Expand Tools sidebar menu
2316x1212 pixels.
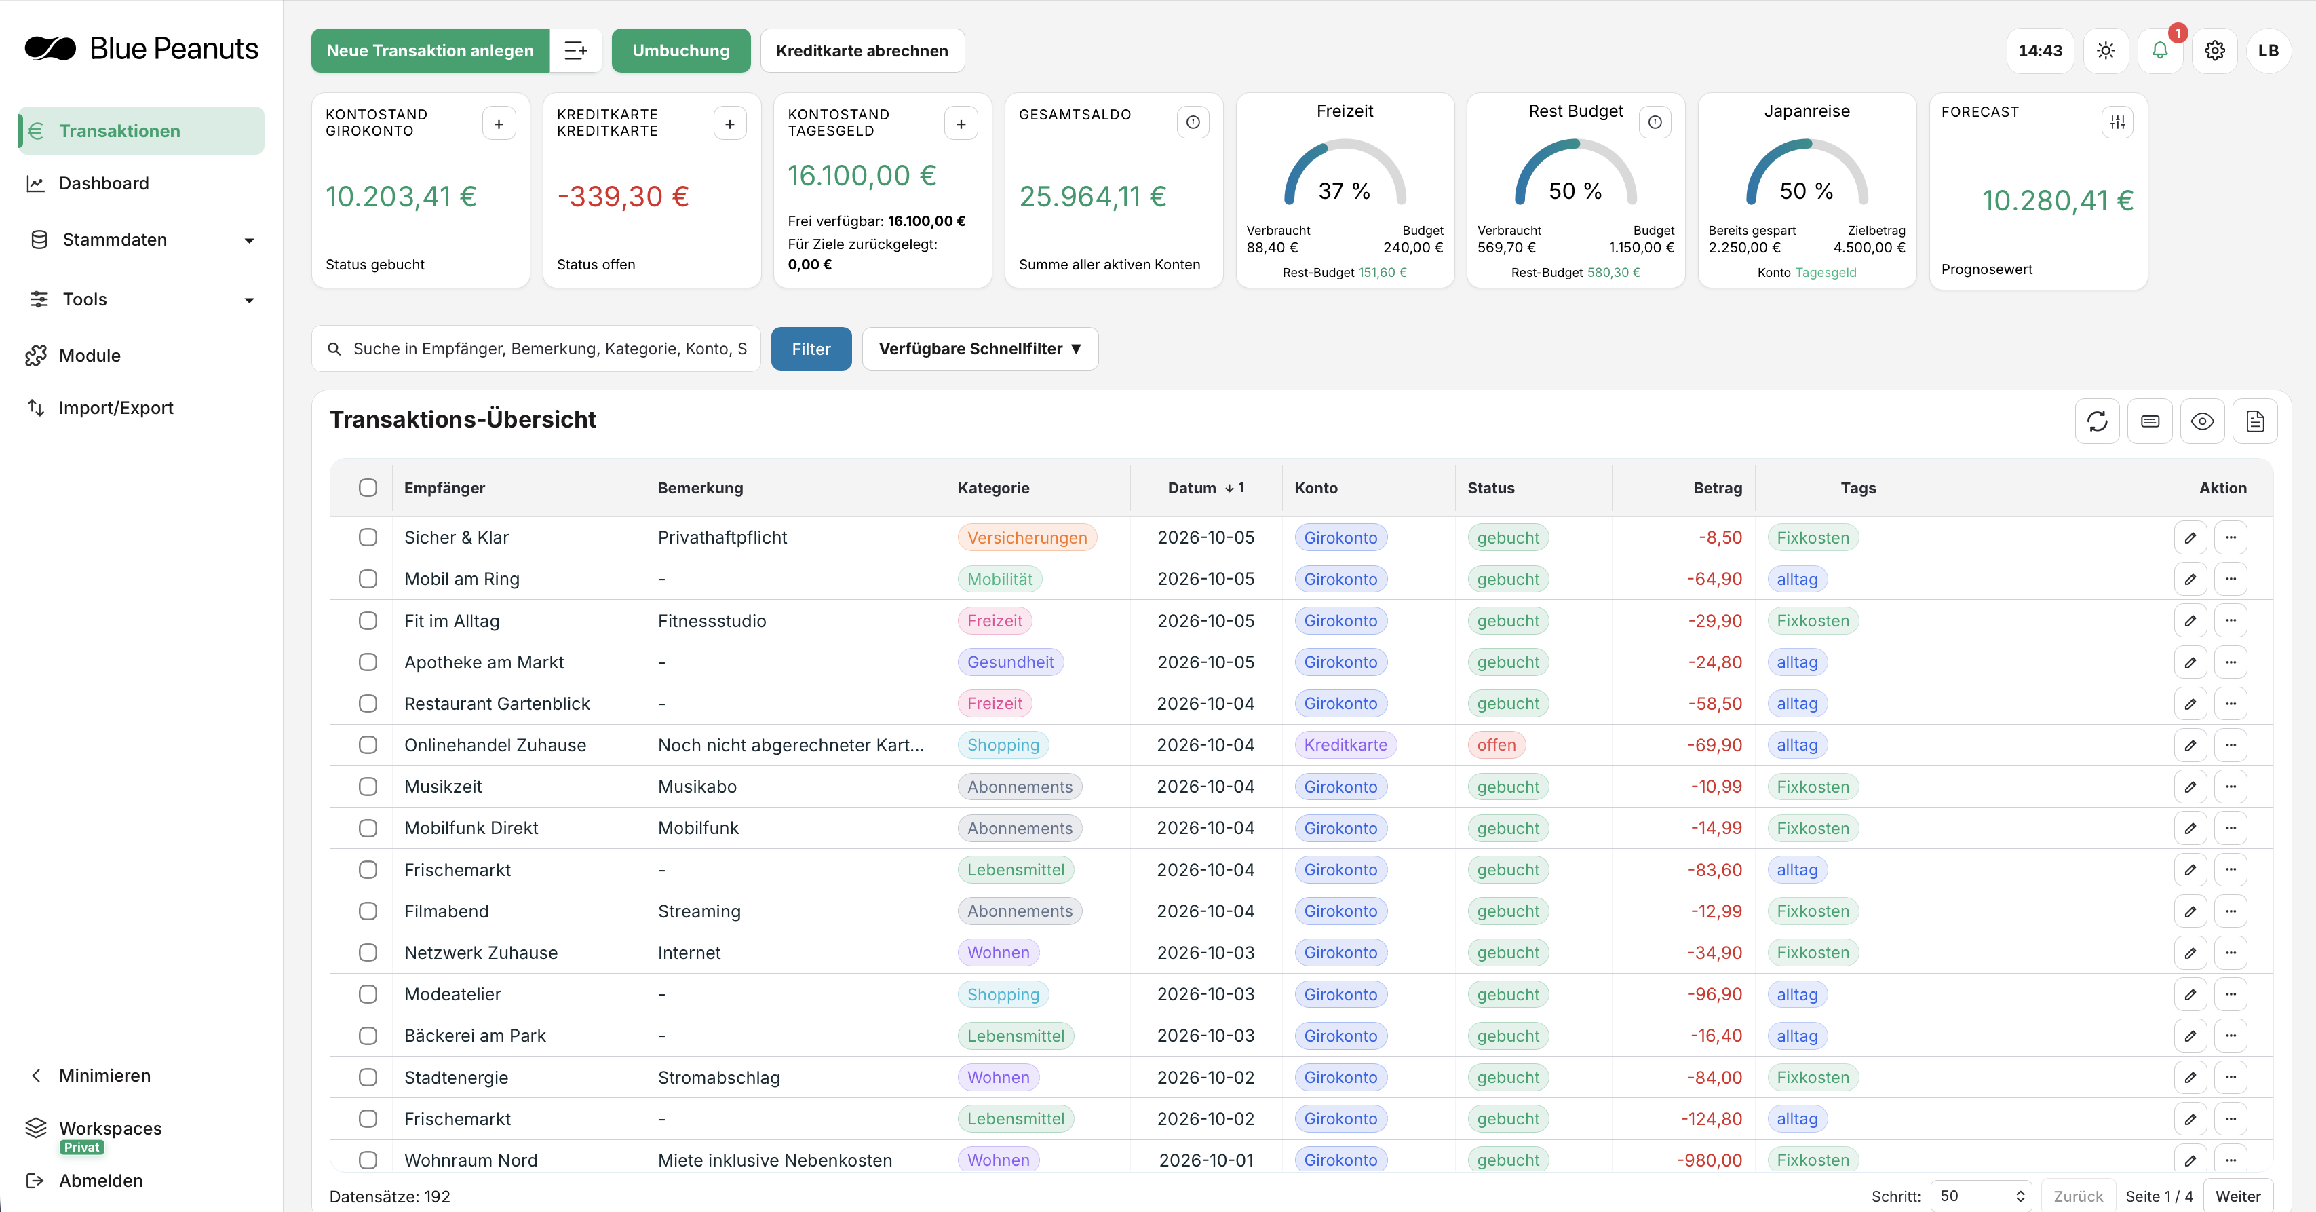(141, 299)
